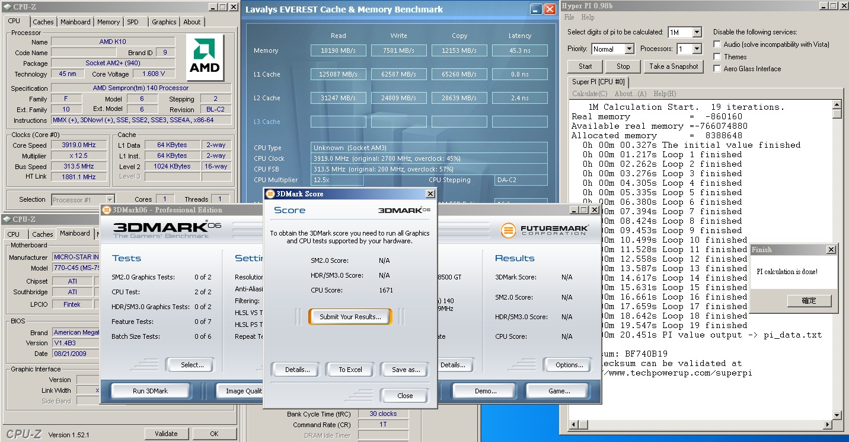Click the 3DMark Score dialog title icon

[270, 193]
